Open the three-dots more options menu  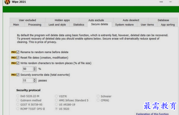point(161,2)
